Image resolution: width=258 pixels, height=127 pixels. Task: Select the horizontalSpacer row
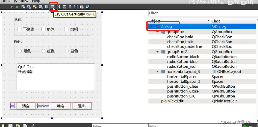[202, 77]
